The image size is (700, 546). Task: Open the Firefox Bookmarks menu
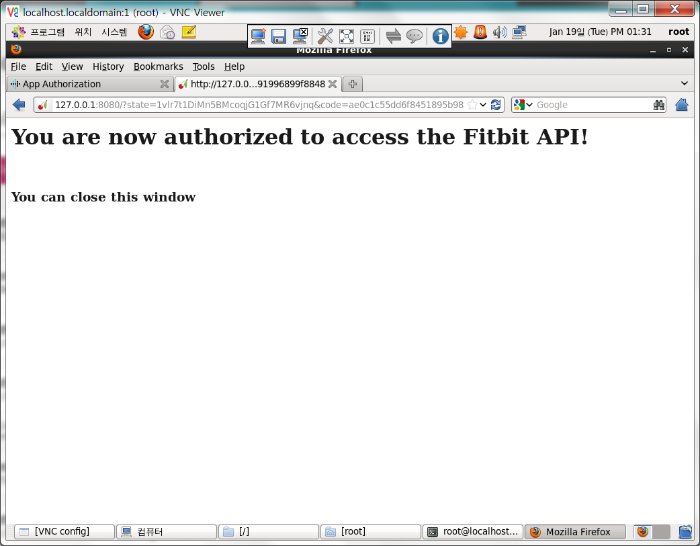pyautogui.click(x=159, y=66)
